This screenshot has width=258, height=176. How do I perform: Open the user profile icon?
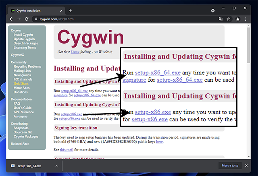238,19
